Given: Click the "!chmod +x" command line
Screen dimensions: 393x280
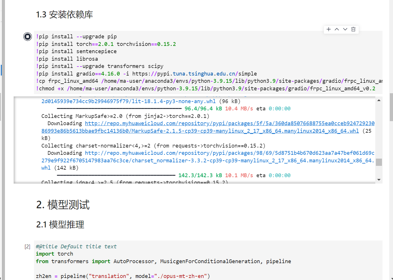Looking at the screenshot, I should (x=206, y=89).
